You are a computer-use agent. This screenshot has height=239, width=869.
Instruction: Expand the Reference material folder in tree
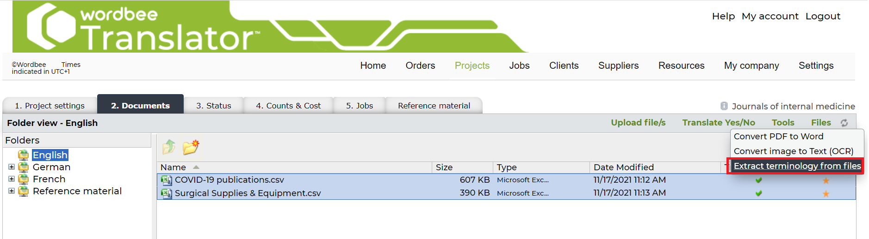click(x=12, y=191)
